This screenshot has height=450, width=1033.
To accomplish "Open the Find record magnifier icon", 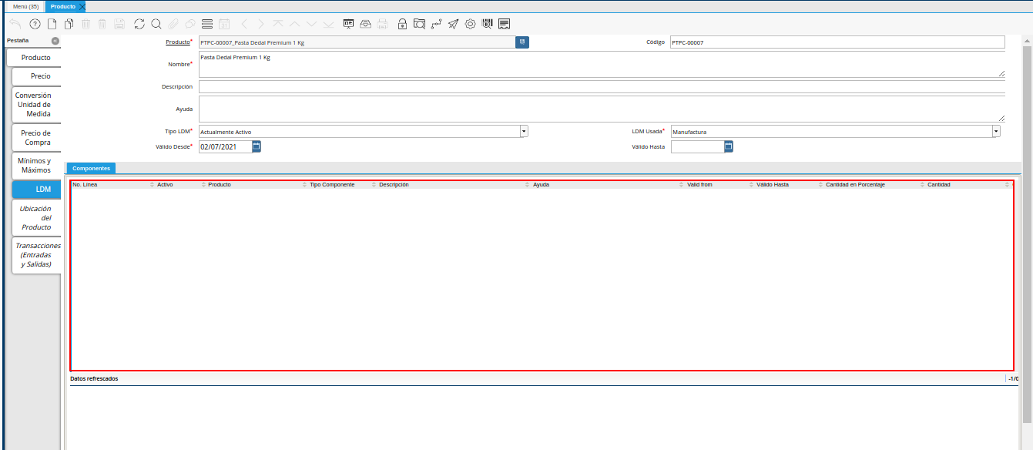I will pos(156,24).
